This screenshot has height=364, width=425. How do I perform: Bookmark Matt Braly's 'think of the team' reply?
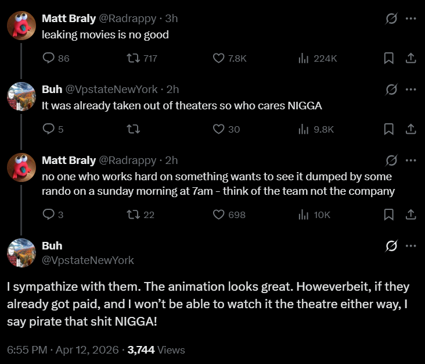tap(388, 215)
